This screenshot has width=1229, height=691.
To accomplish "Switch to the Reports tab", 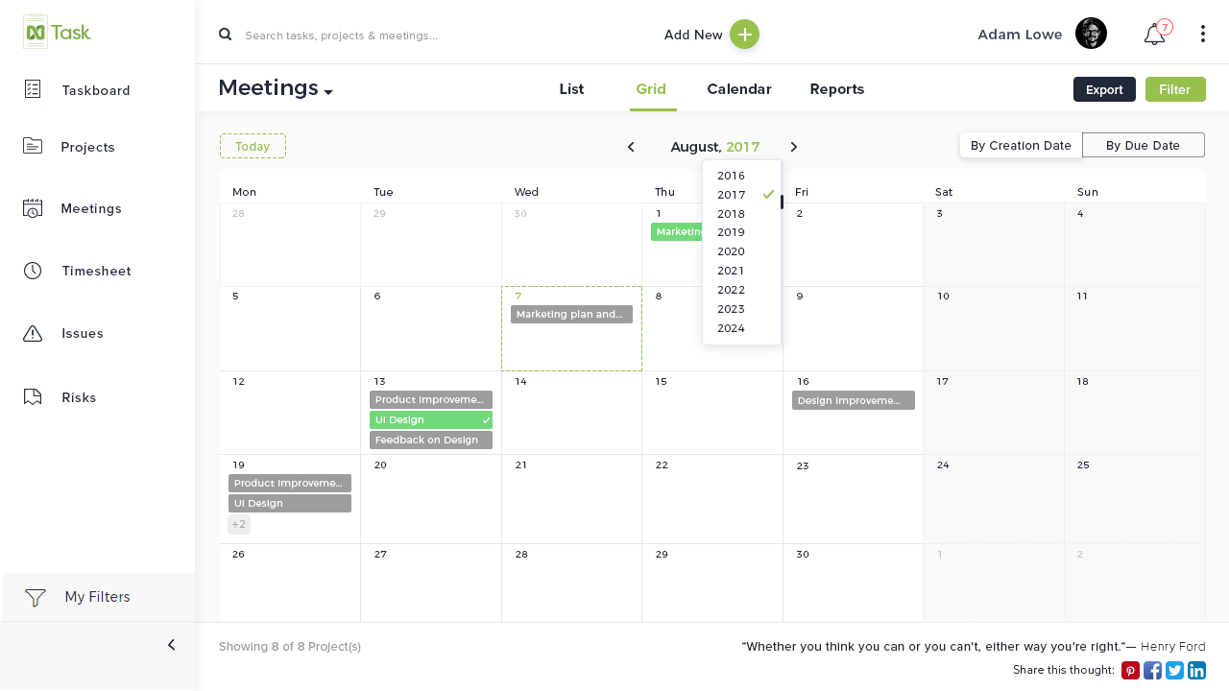I will click(x=836, y=89).
